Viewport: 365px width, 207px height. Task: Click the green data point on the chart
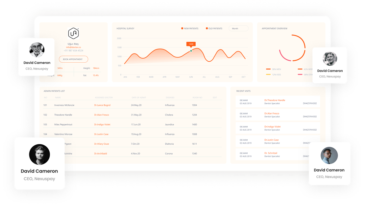191,51
